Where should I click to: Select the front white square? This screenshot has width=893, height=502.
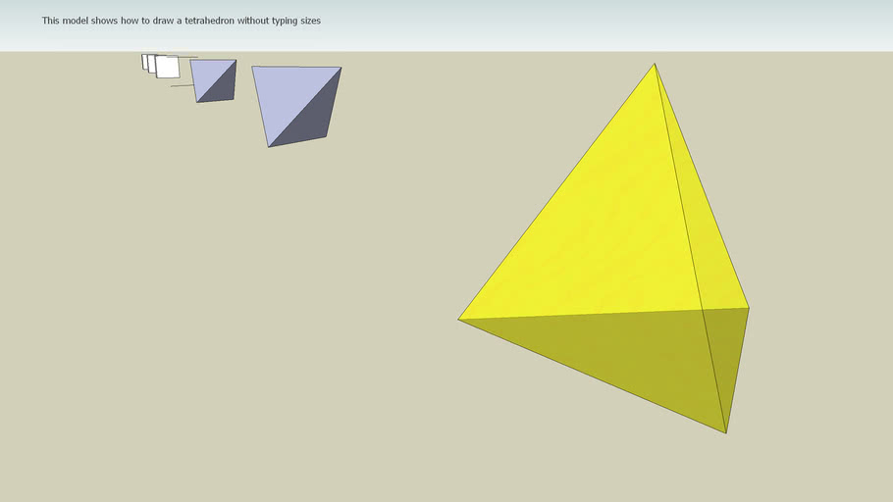pyautogui.click(x=169, y=68)
